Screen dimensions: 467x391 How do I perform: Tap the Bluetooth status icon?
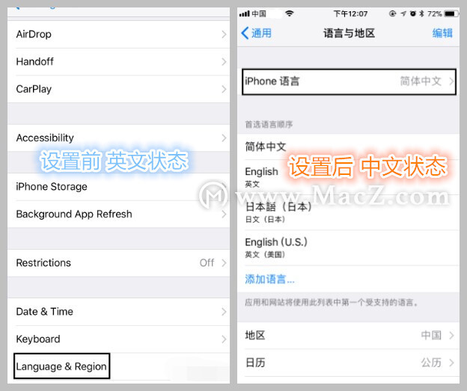coord(421,13)
